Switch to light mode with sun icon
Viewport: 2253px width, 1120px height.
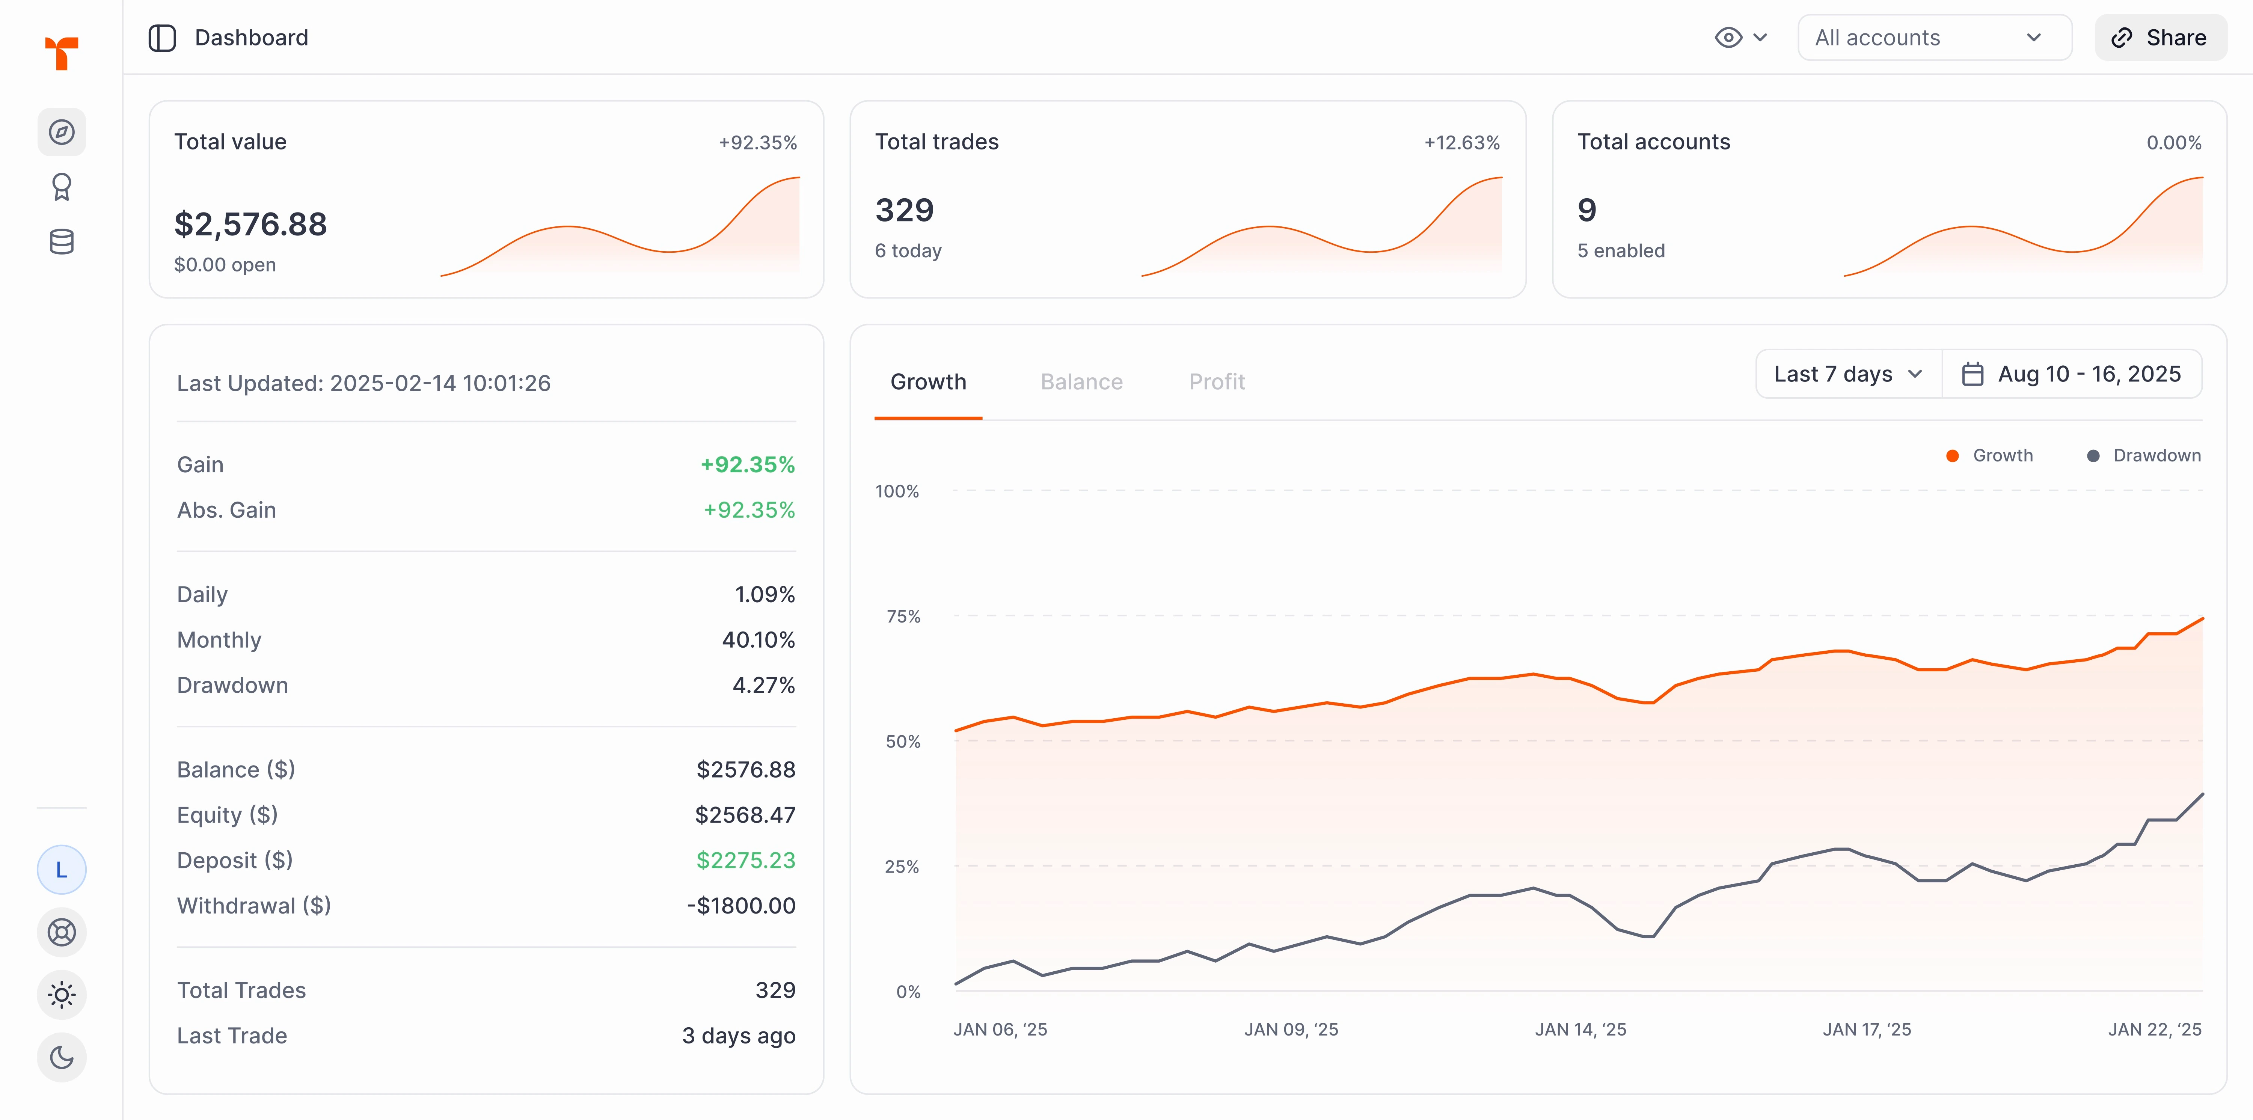tap(61, 995)
